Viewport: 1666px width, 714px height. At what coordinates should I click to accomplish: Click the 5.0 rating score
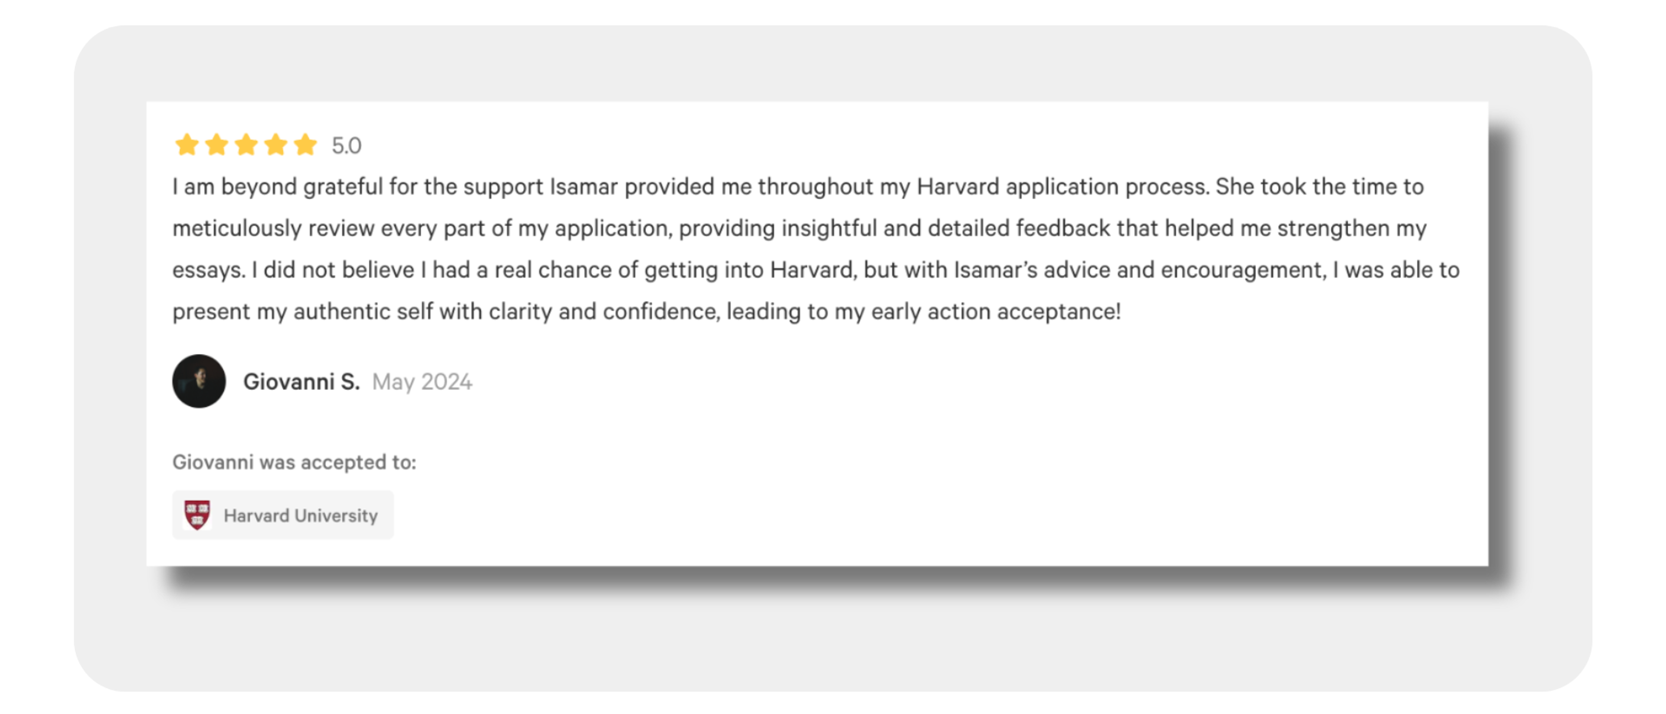[x=347, y=145]
